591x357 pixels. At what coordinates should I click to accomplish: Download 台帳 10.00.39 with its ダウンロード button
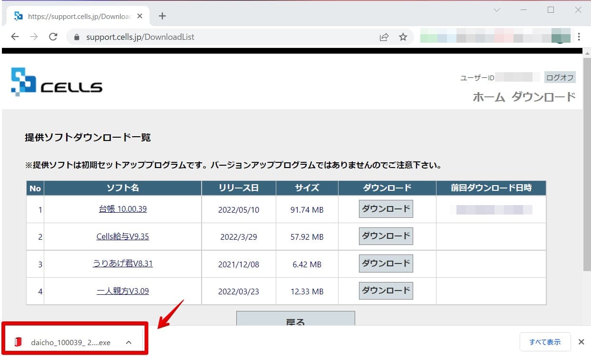tap(386, 209)
